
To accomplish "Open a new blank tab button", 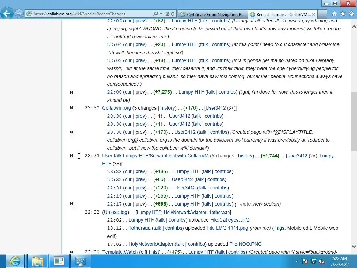I will (x=322, y=14).
